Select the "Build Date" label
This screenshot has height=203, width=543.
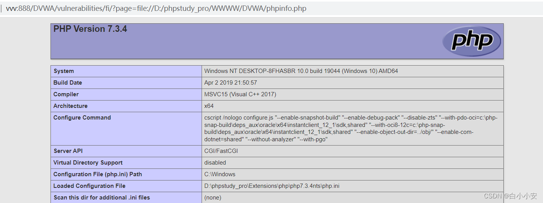pyautogui.click(x=68, y=83)
